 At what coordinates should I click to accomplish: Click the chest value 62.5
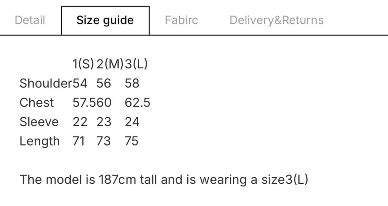(x=138, y=102)
